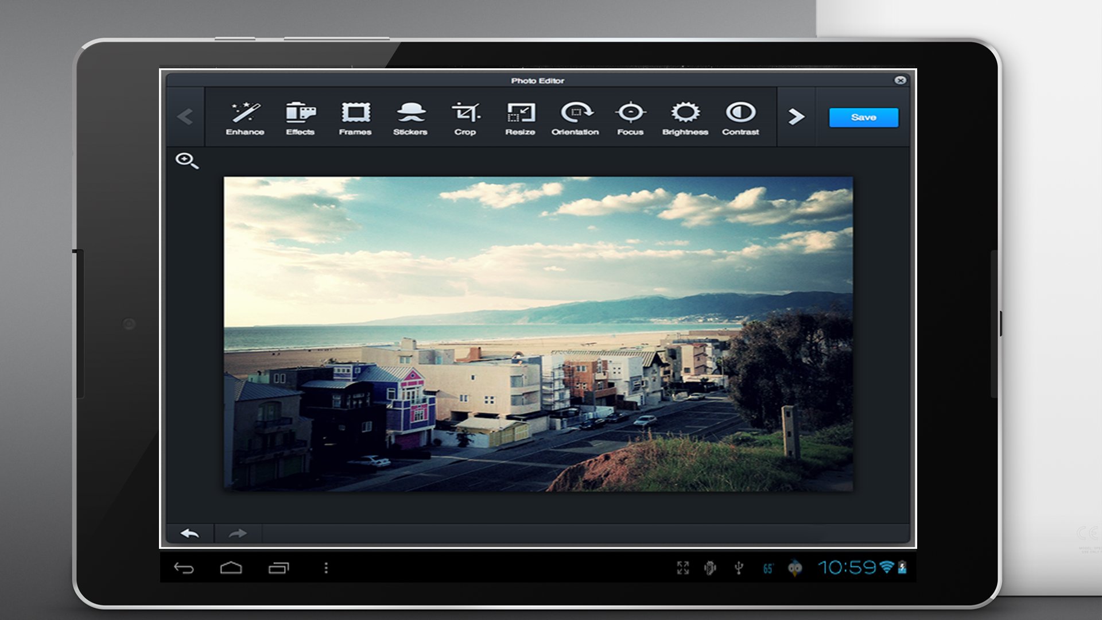This screenshot has height=620, width=1102.
Task: Open the Resize tool
Action: click(520, 117)
